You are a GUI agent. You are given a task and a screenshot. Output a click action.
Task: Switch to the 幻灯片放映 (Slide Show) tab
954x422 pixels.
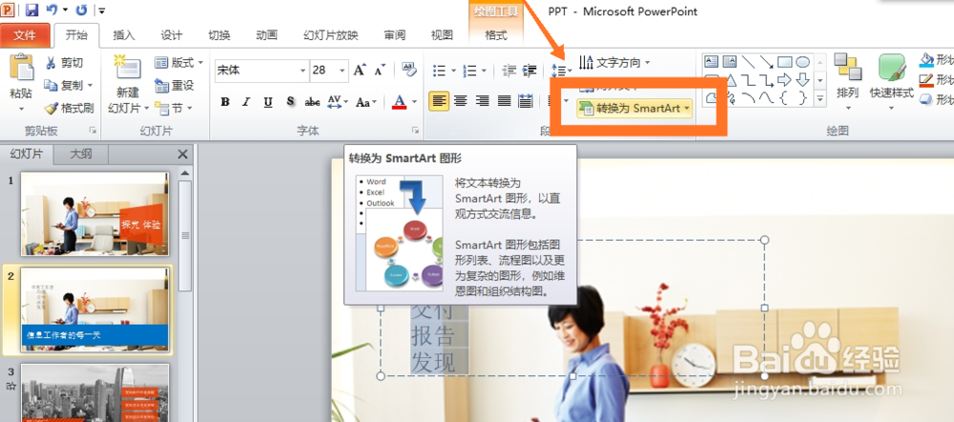coord(331,35)
